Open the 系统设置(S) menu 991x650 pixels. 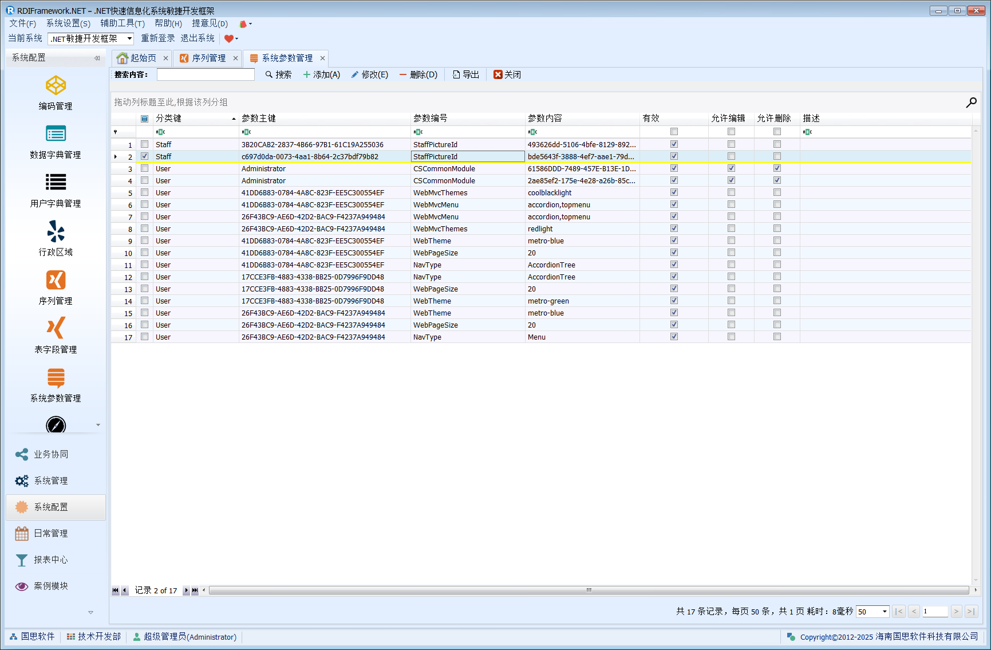68,23
